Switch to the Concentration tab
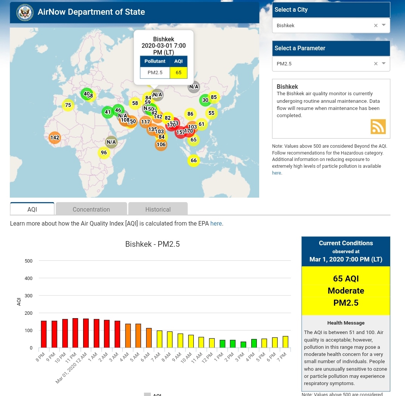Image resolution: width=405 pixels, height=396 pixels. [91, 209]
